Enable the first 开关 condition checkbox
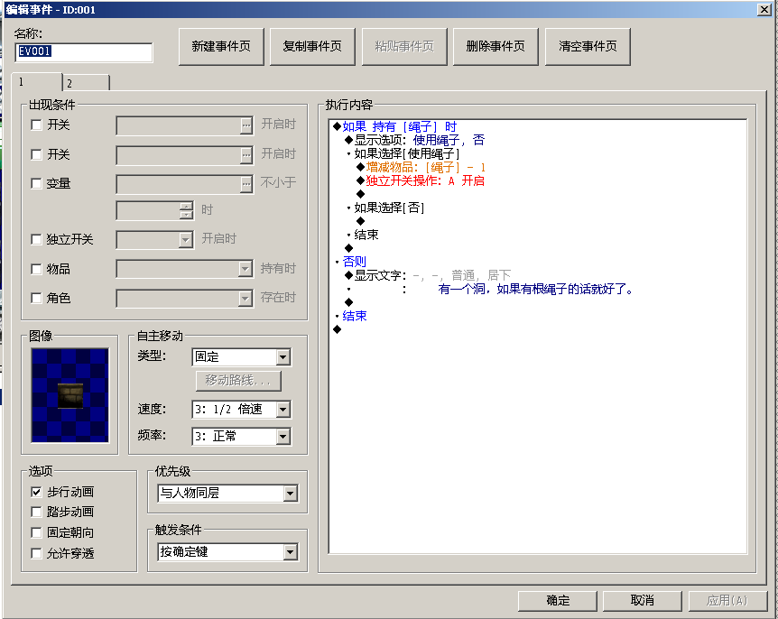This screenshot has width=778, height=619. click(36, 125)
